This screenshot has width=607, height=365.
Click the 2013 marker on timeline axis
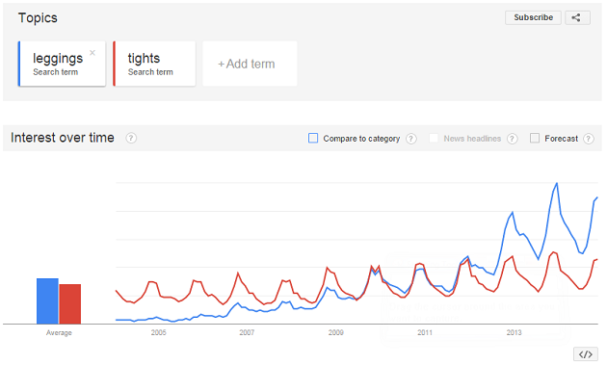click(514, 332)
